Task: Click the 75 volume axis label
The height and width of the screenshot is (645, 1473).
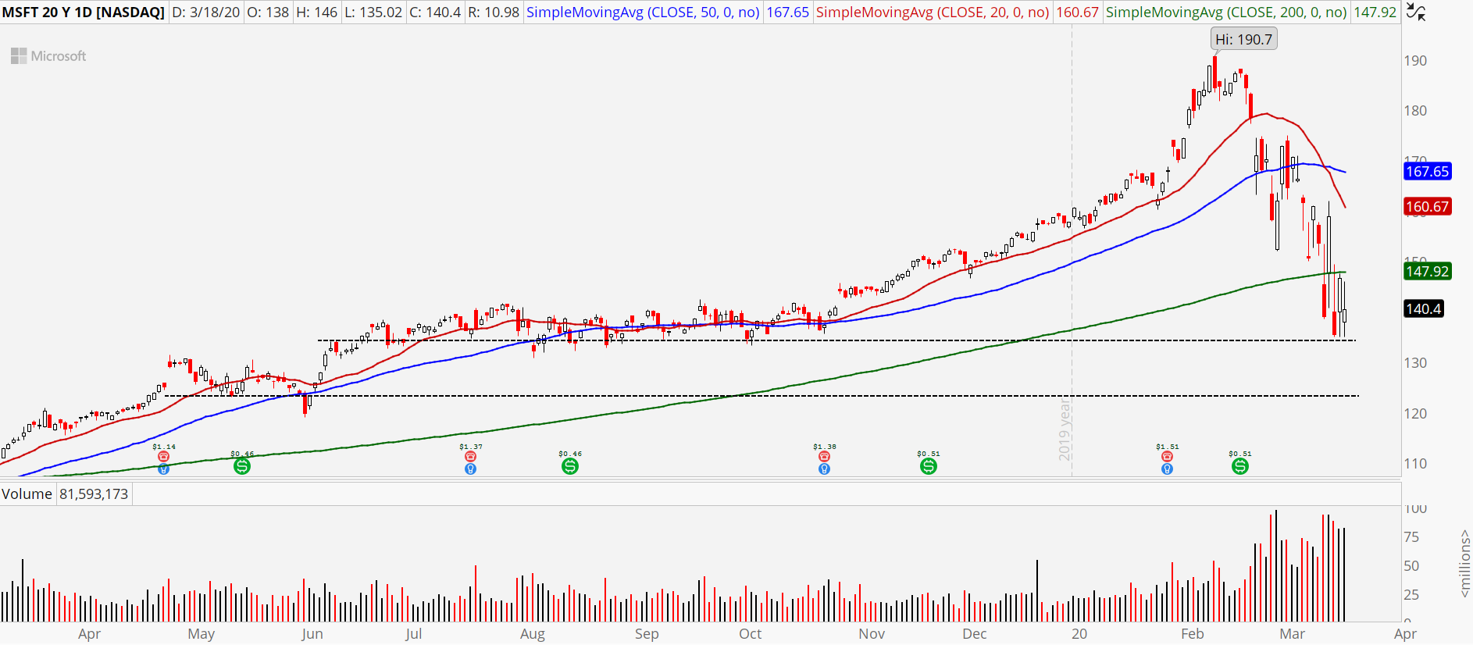Action: tap(1411, 536)
